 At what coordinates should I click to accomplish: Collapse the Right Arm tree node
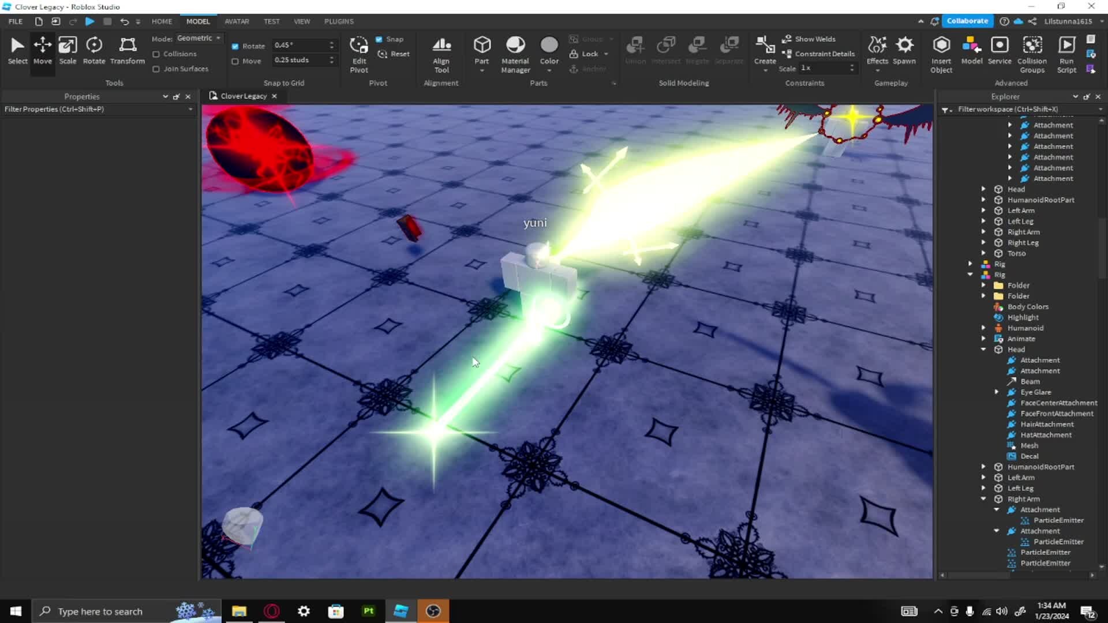984,499
